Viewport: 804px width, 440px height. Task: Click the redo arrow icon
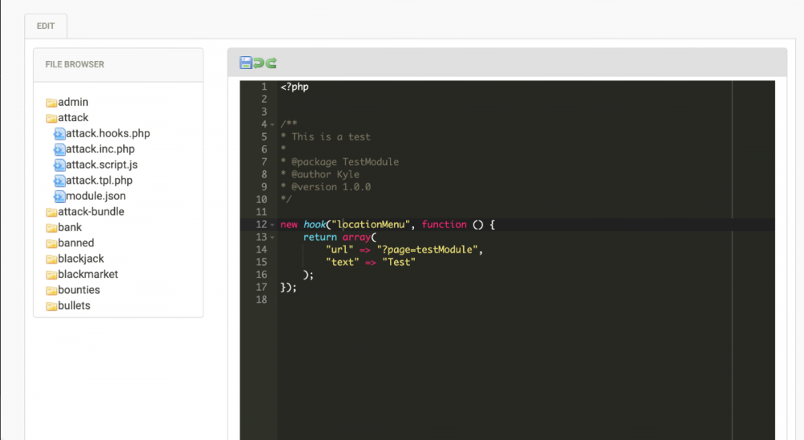point(271,63)
